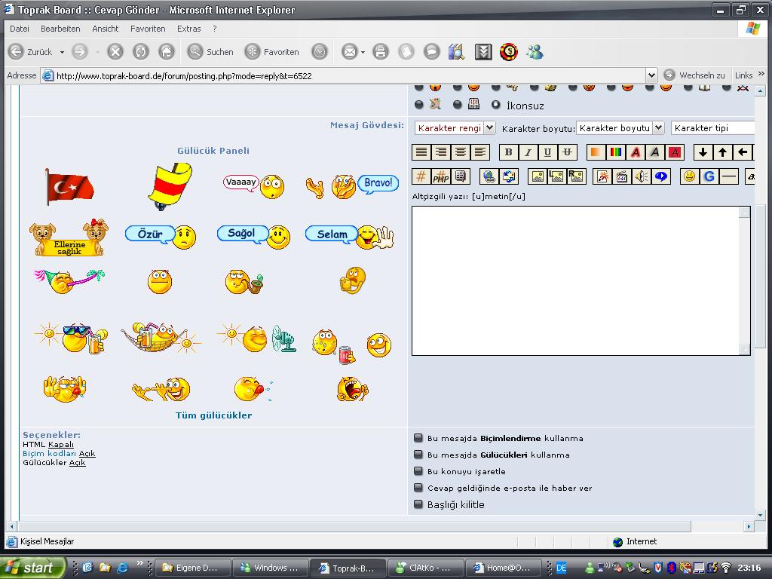Apply underline formatting in editor toolbar

[x=547, y=152]
